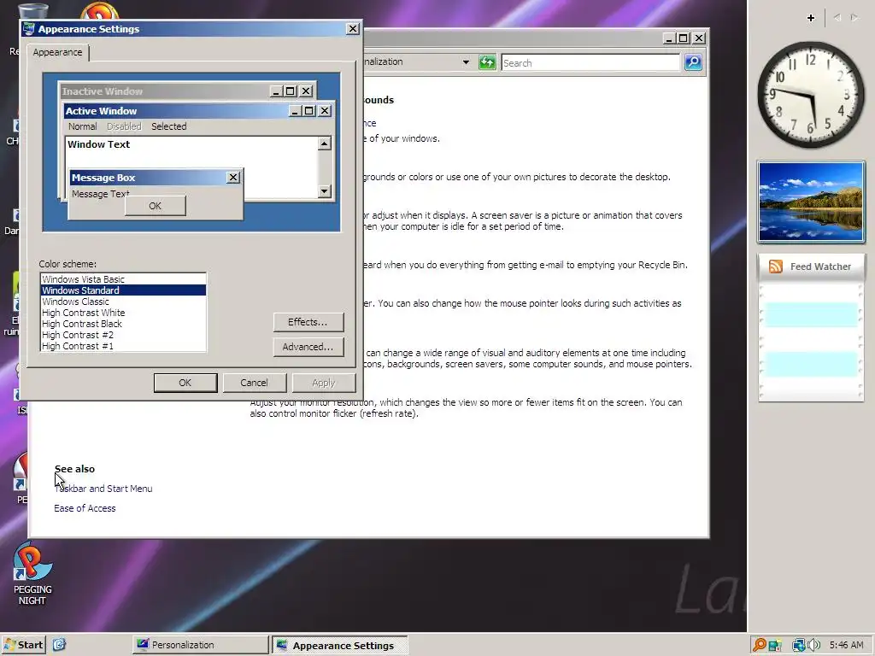Click Message Box title in preview
Image resolution: width=875 pixels, height=656 pixels.
(103, 178)
